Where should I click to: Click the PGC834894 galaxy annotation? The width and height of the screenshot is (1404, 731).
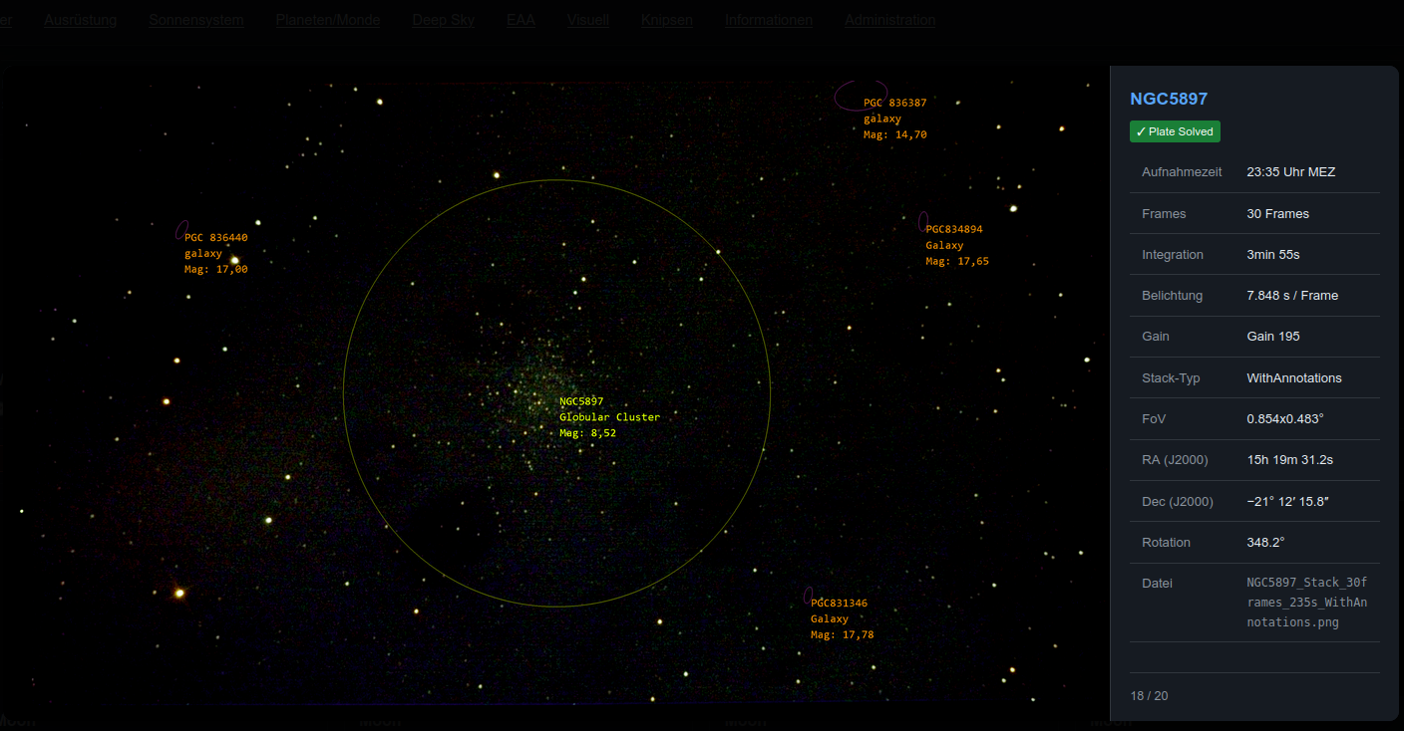pyautogui.click(x=957, y=245)
